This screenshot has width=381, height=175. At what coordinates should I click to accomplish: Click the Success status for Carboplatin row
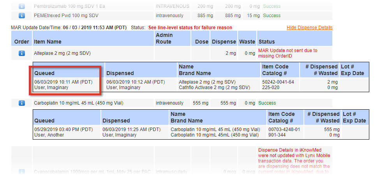pos(267,103)
